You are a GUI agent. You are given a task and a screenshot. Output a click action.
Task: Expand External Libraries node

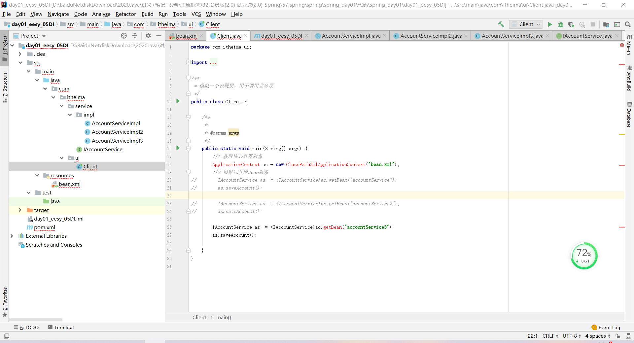pyautogui.click(x=12, y=236)
